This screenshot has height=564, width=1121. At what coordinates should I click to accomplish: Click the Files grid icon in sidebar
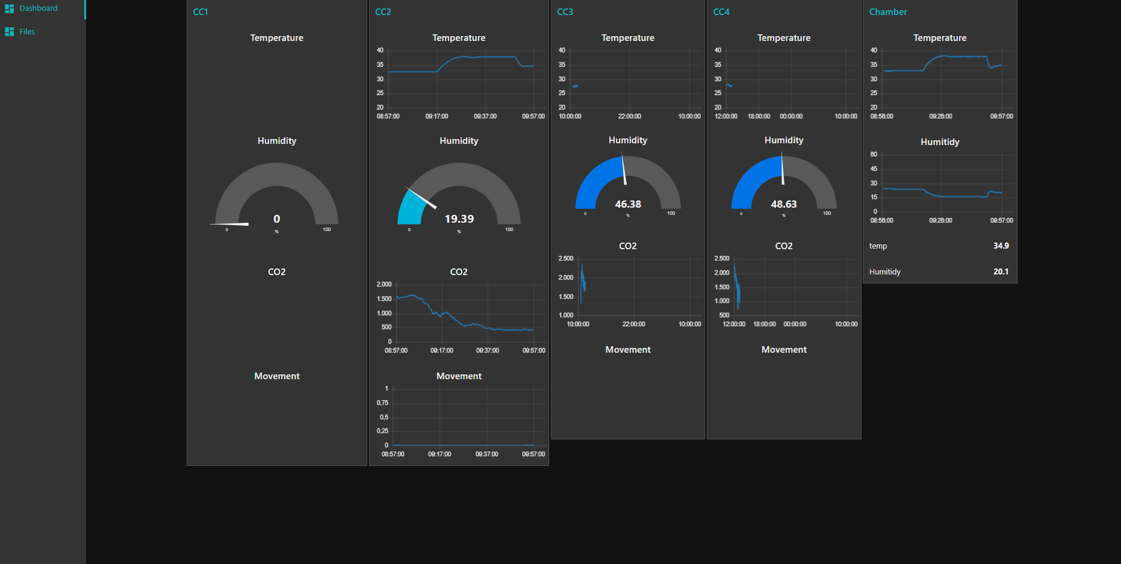click(9, 32)
